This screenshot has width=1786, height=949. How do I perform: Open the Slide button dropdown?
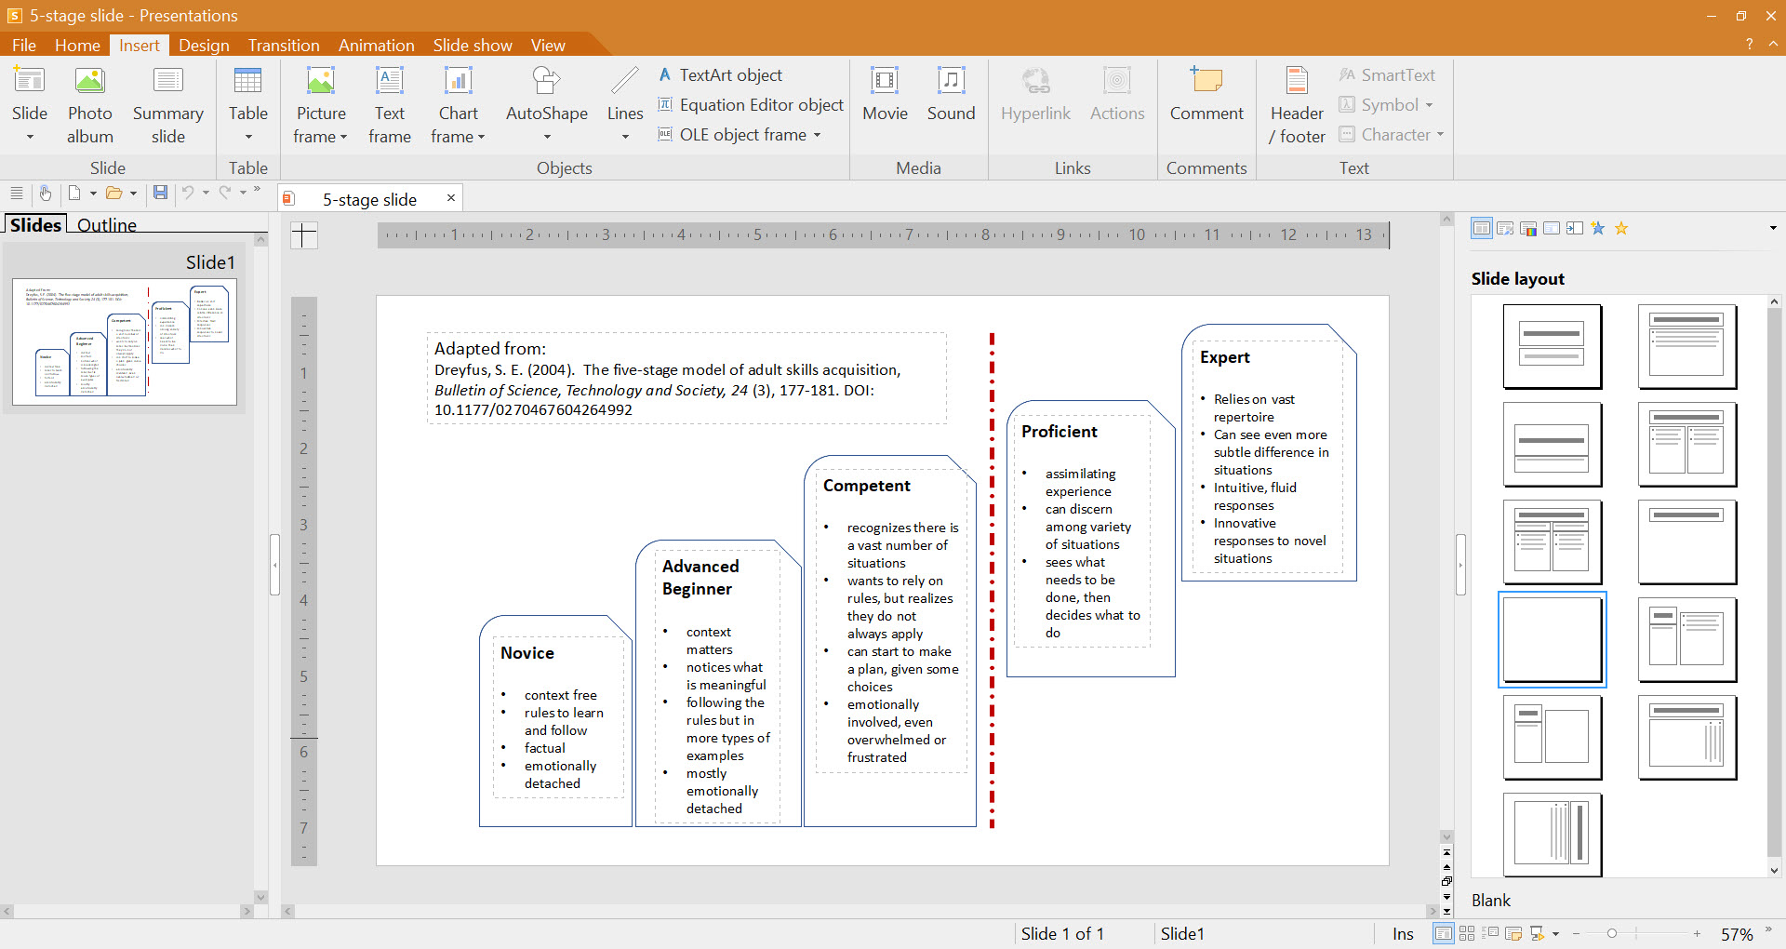coord(30,137)
